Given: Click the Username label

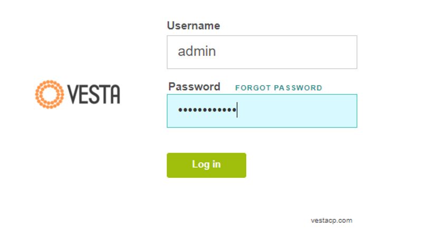Looking at the screenshot, I should (193, 26).
